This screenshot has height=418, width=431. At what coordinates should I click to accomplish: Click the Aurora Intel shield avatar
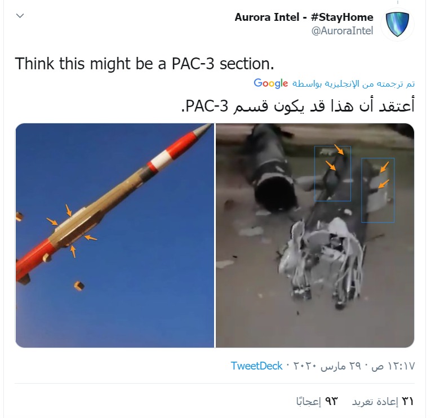click(x=397, y=24)
